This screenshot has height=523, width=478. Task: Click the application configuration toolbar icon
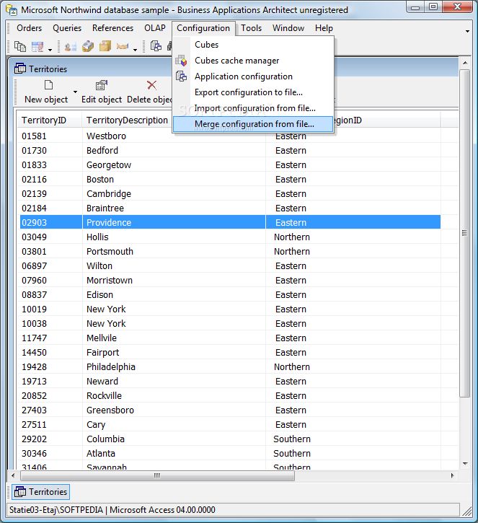[156, 46]
